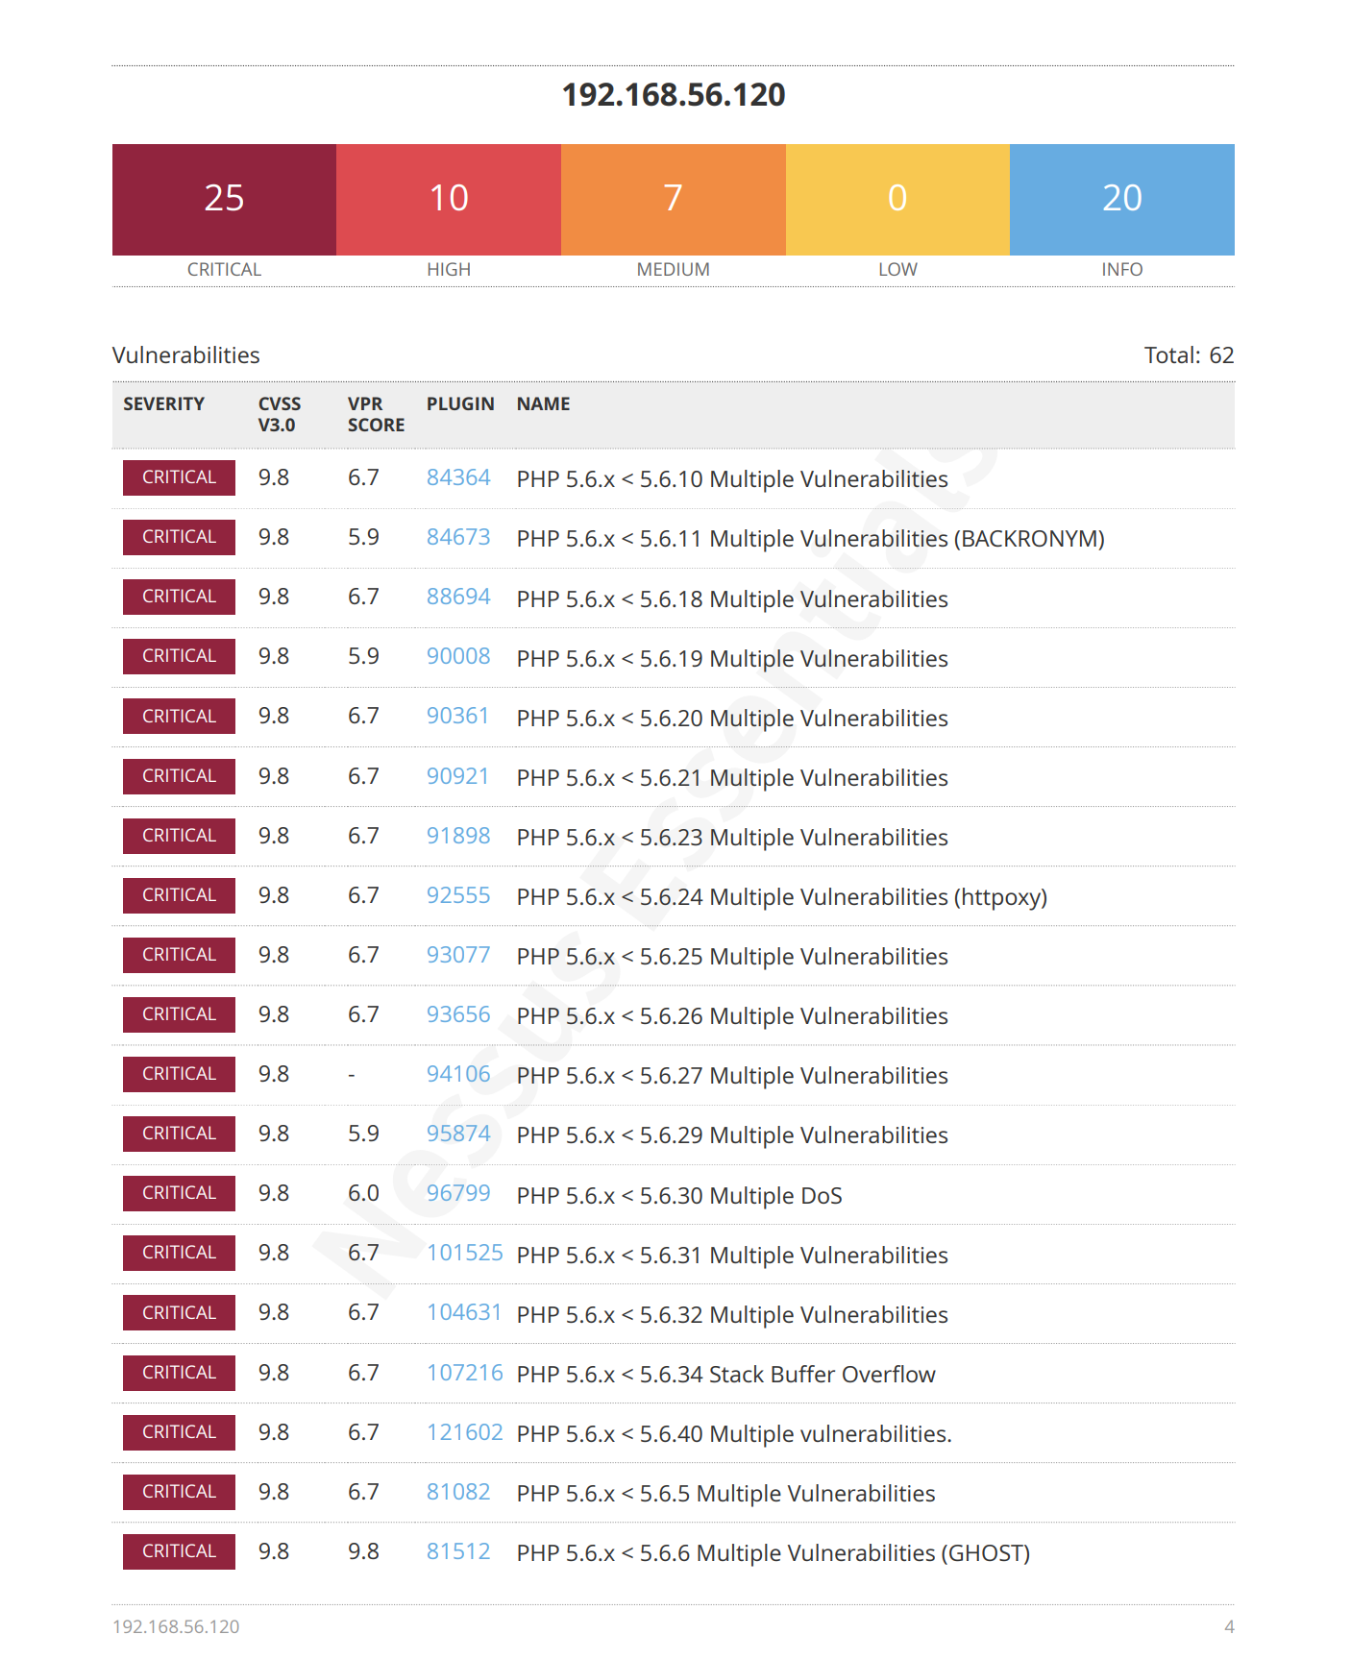Click PHP 5.6.x < 5.6.34 Stack Buffer Overflow
The image size is (1351, 1659).
726,1375
